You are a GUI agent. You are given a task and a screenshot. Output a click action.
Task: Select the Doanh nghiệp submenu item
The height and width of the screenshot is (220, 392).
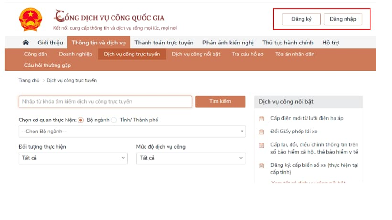76,54
